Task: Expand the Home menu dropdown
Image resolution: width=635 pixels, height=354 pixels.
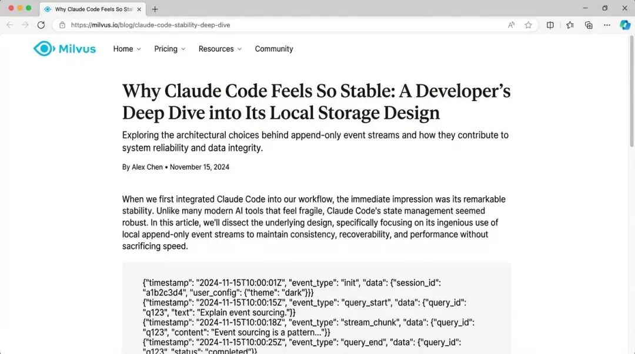Action: pyautogui.click(x=127, y=49)
